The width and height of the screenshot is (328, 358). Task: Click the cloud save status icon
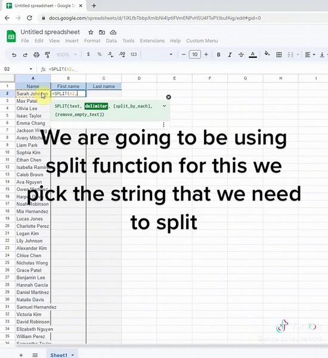pyautogui.click(x=113, y=32)
